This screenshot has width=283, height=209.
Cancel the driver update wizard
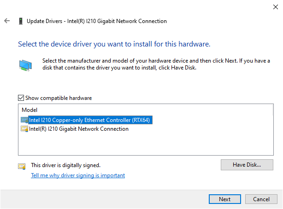(x=261, y=199)
